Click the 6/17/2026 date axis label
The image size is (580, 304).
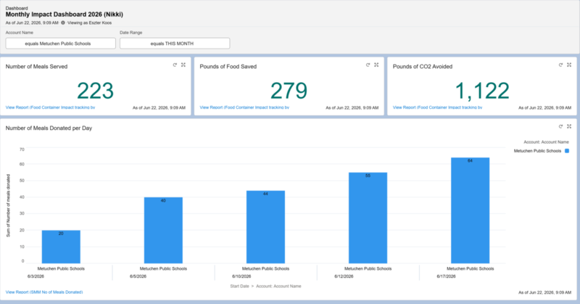click(446, 276)
